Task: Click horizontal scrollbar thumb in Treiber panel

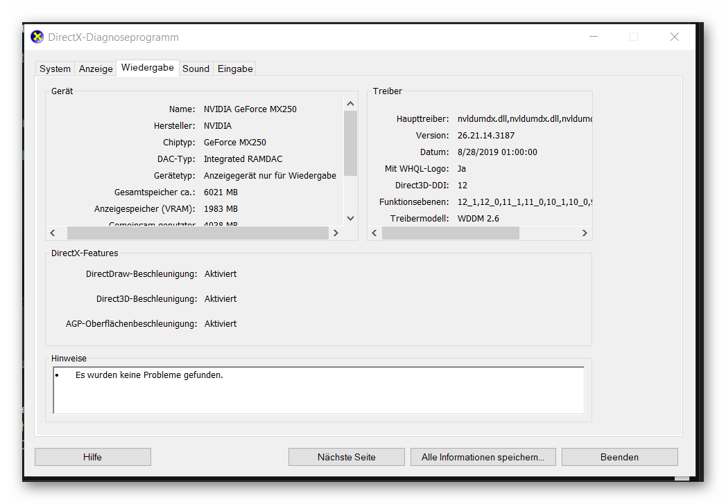Action: pos(451,233)
